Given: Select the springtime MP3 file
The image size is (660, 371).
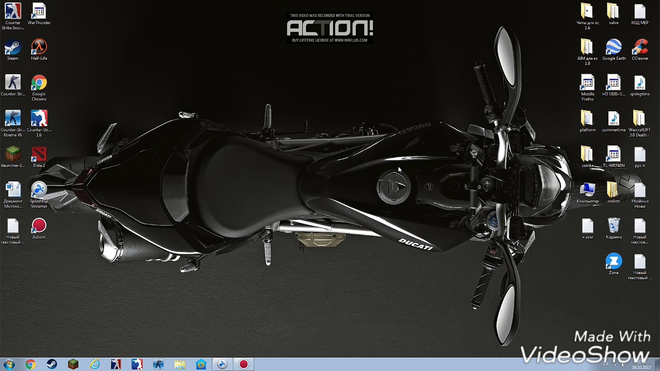Looking at the screenshot, I should tap(640, 86).
